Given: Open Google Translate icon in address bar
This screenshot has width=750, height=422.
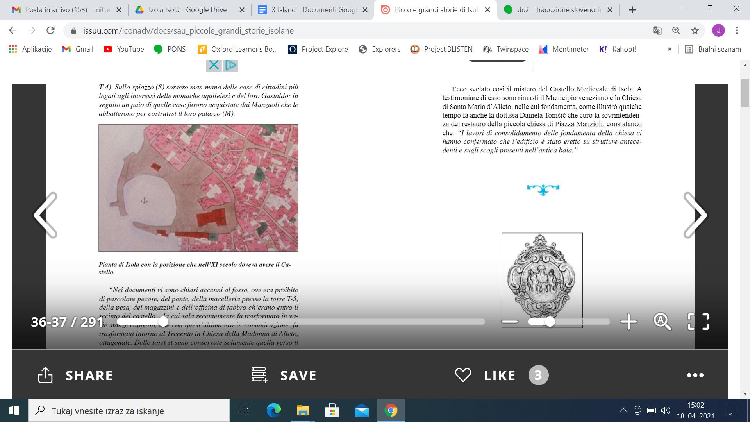Looking at the screenshot, I should tap(657, 30).
